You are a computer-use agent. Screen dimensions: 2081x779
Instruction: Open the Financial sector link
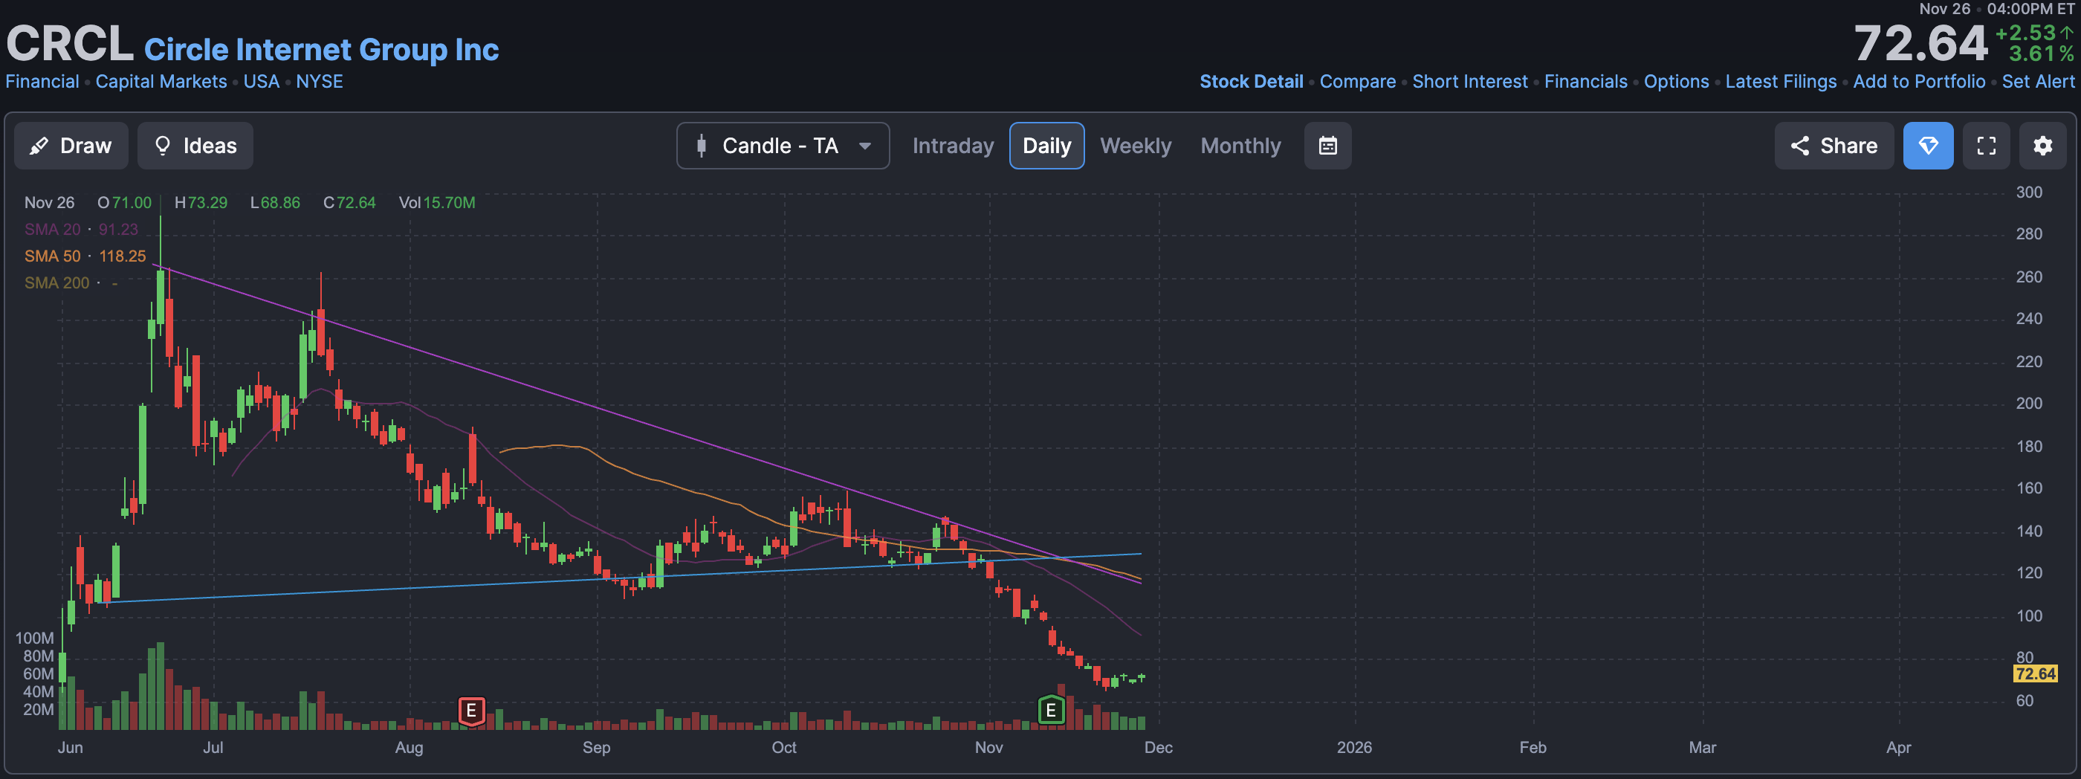point(42,82)
